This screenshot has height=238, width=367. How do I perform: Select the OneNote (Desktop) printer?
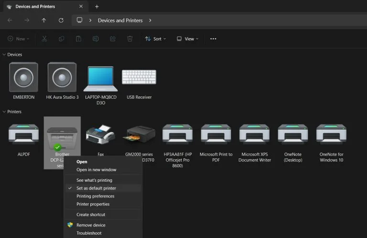pyautogui.click(x=293, y=143)
